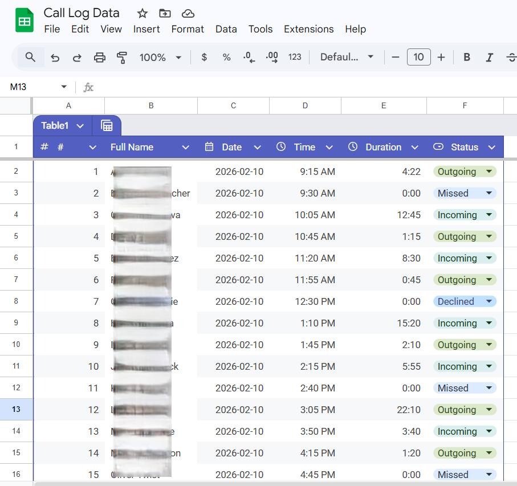Open the zoom 100% dropdown
The image size is (517, 486).
click(x=160, y=58)
